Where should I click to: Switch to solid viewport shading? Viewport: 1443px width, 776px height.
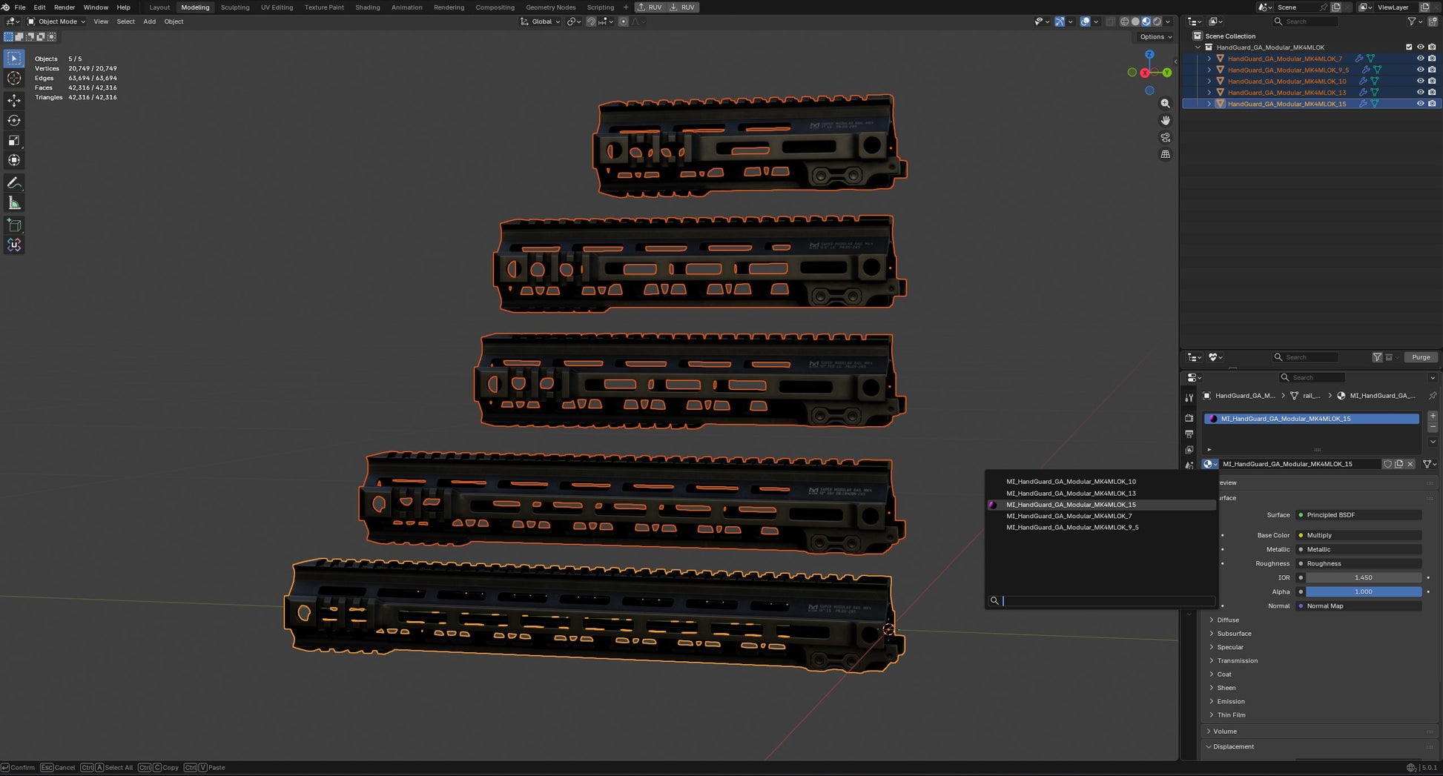point(1135,21)
